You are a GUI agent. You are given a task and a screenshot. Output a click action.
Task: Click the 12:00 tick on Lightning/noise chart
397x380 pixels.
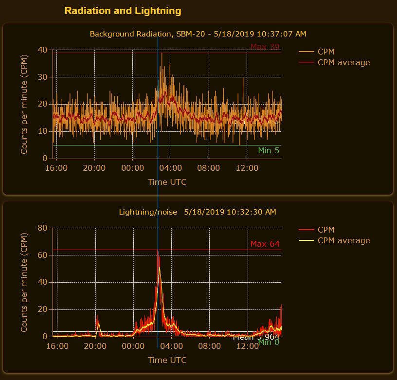(x=248, y=346)
